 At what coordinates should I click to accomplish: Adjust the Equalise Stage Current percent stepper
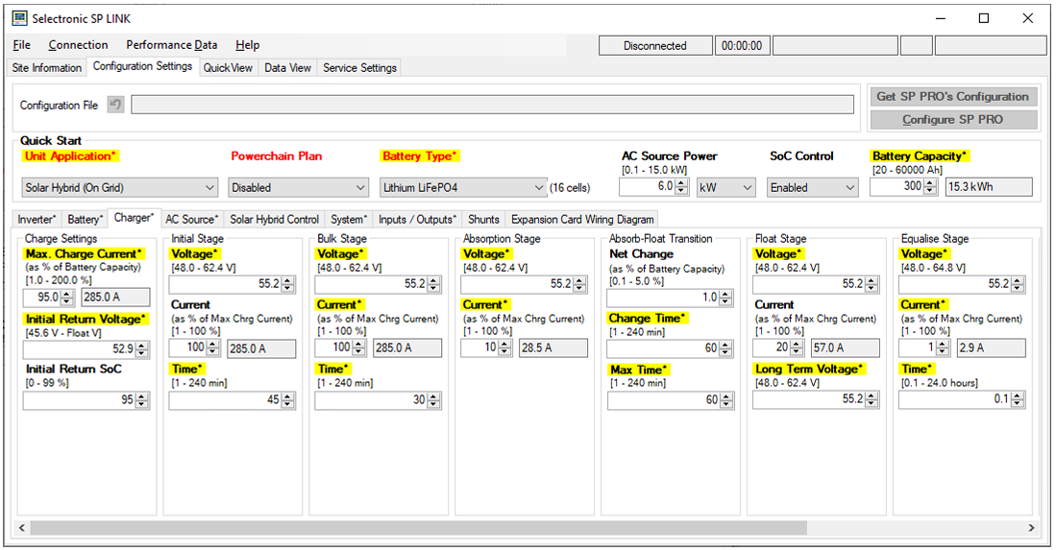943,347
